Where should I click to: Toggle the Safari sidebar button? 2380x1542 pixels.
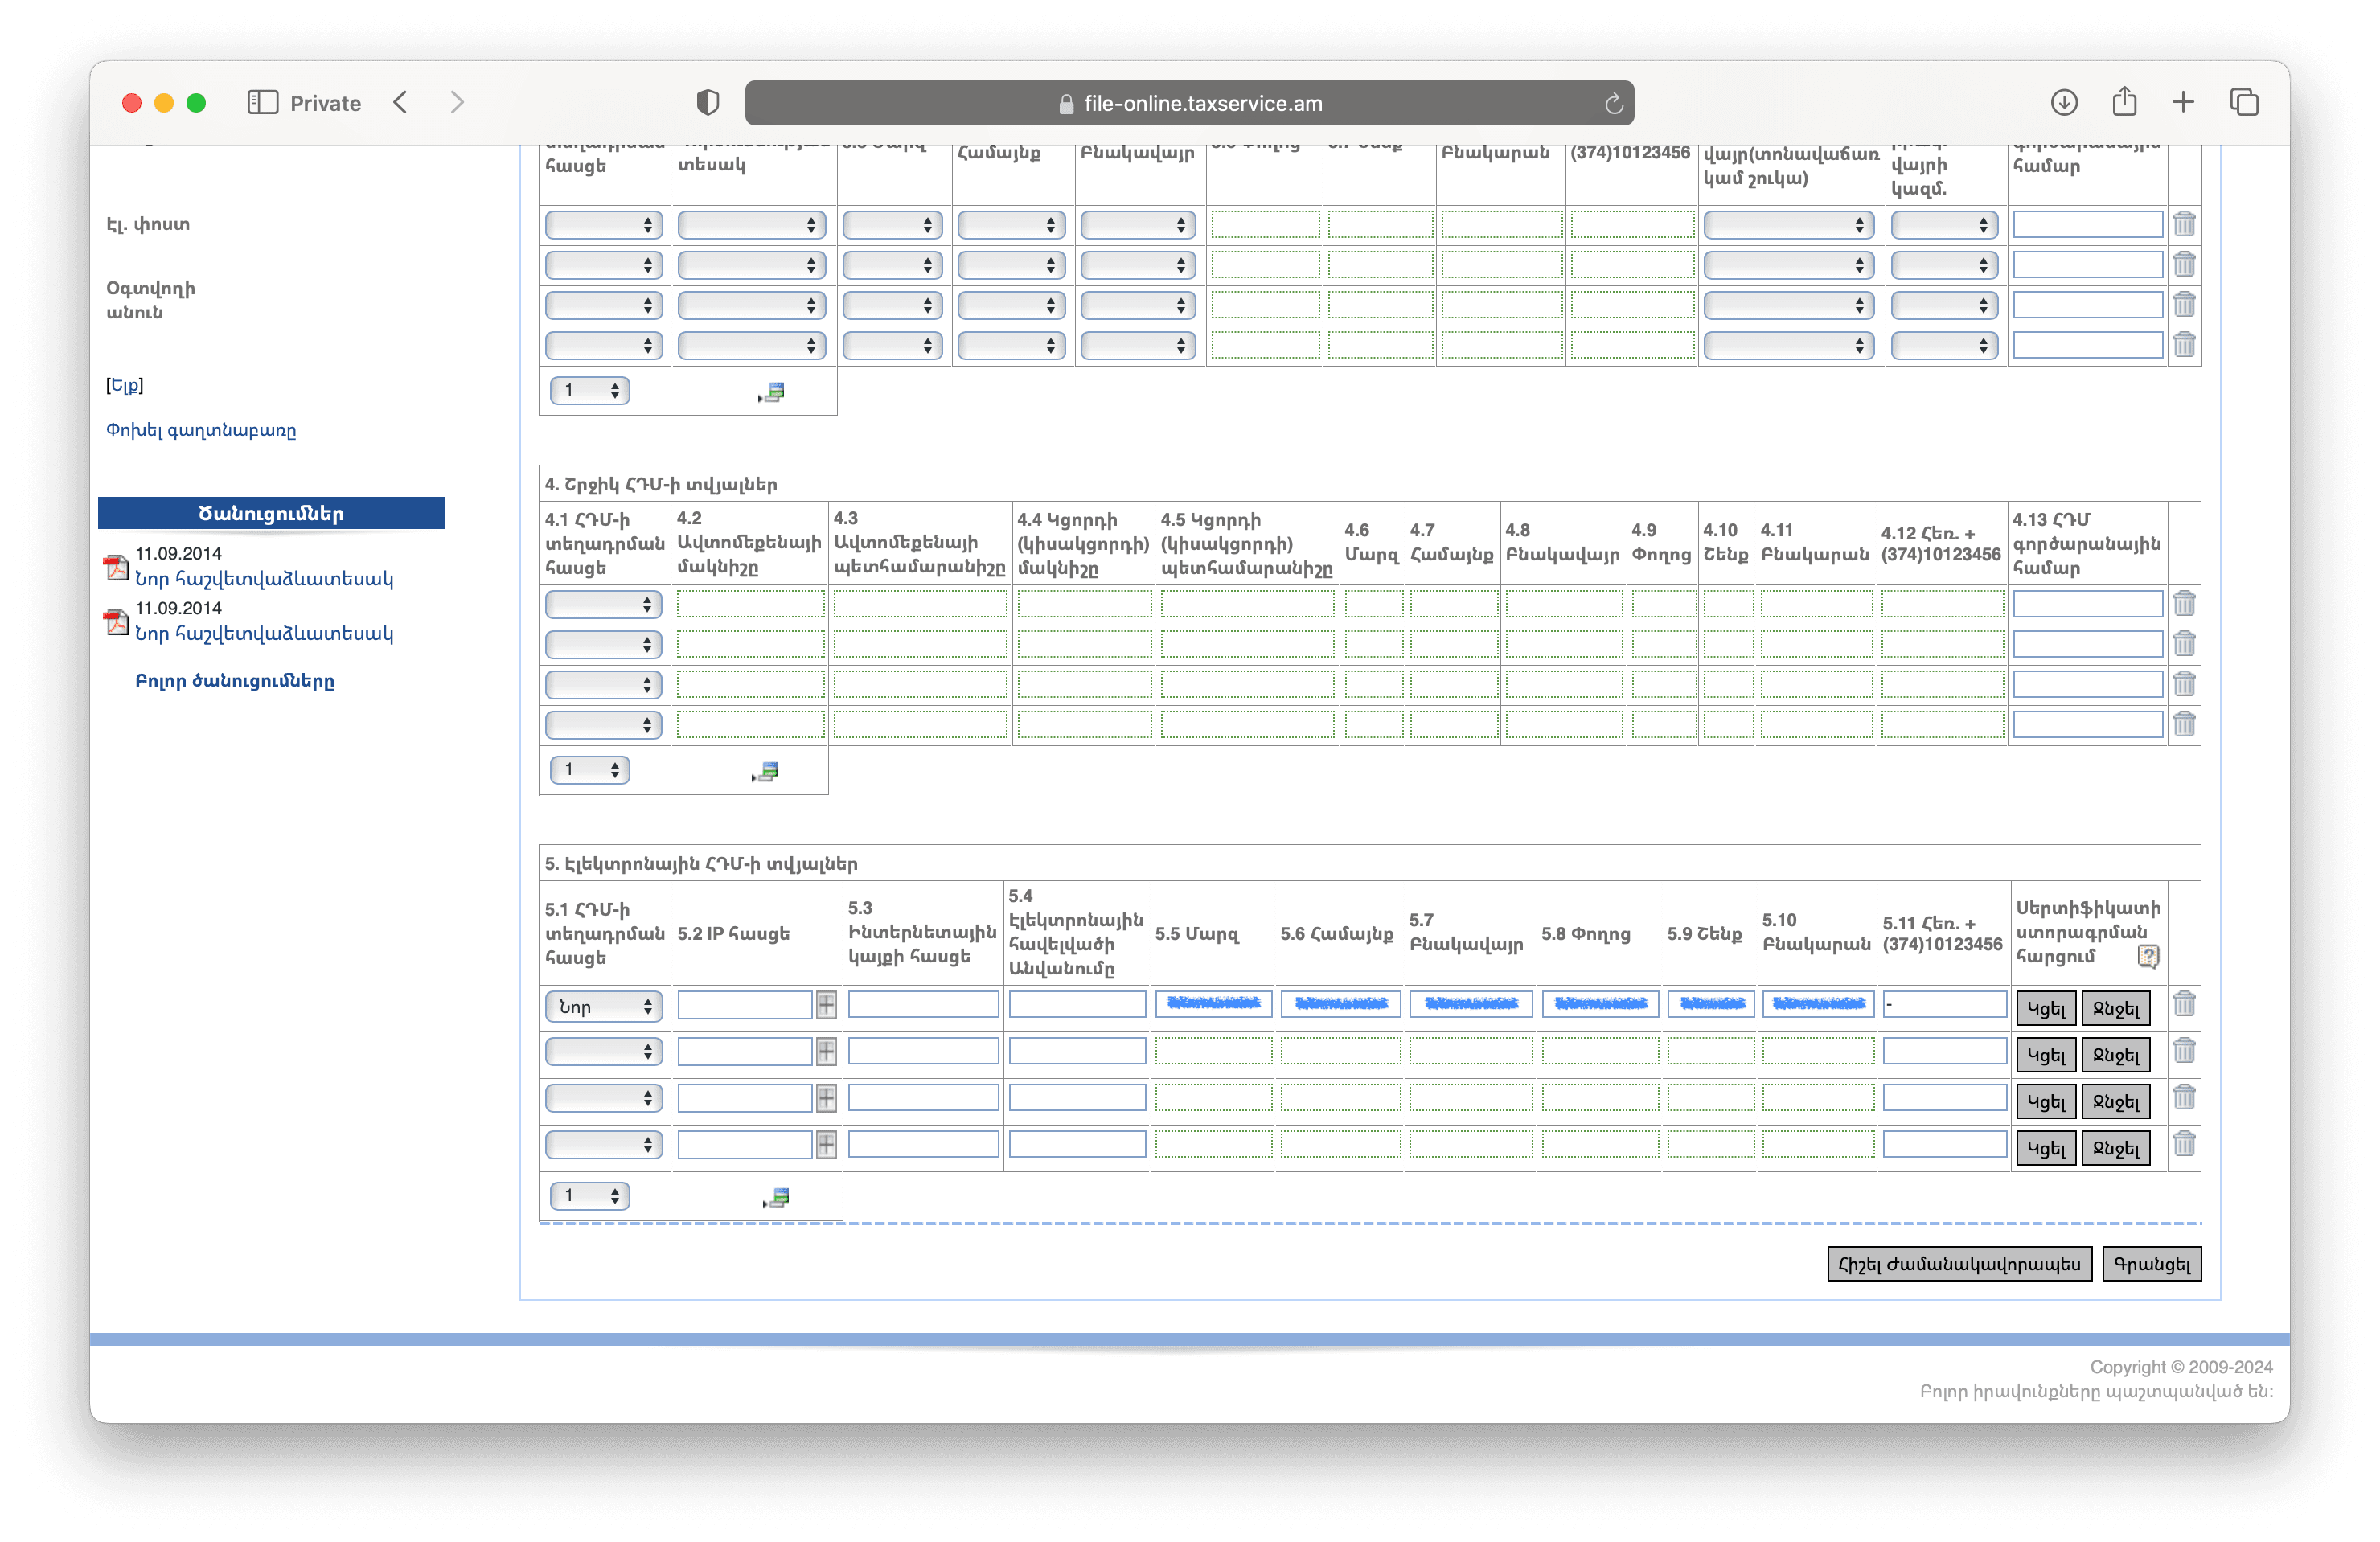coord(262,102)
